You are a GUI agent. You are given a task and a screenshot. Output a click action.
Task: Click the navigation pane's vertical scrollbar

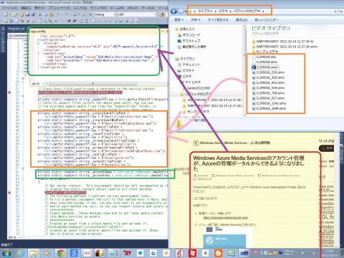pyautogui.click(x=244, y=70)
